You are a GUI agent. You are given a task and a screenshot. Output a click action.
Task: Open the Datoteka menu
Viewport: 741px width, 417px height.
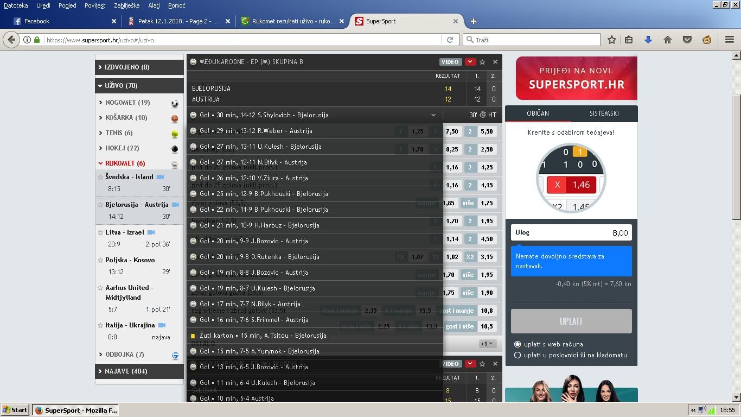(x=16, y=5)
